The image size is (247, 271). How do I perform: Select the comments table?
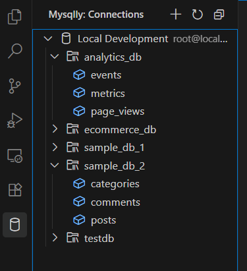coord(115,202)
